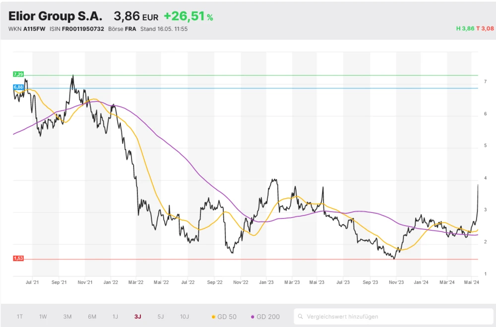This screenshot has width=496, height=327.
Task: Click the Elior Group S.A. title
Action: pyautogui.click(x=56, y=16)
